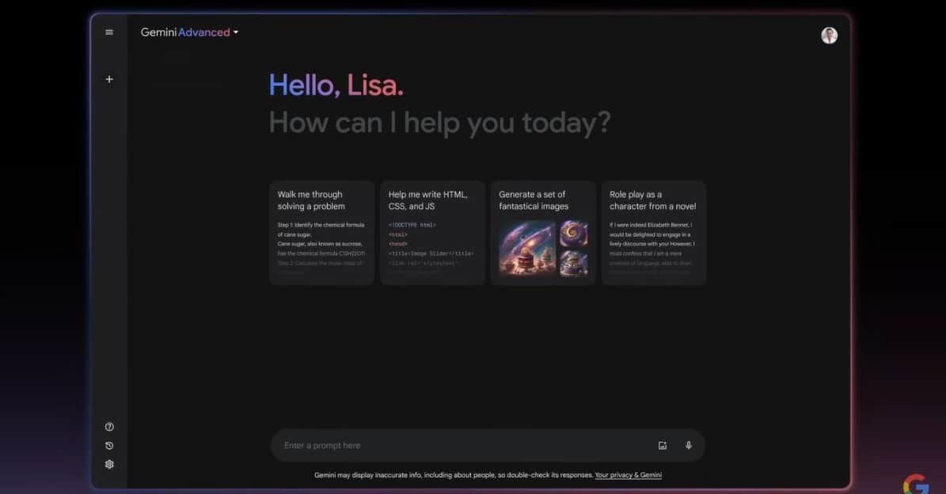Image resolution: width=946 pixels, height=494 pixels.
Task: Click the large galaxy cake thumbnail
Action: point(526,249)
